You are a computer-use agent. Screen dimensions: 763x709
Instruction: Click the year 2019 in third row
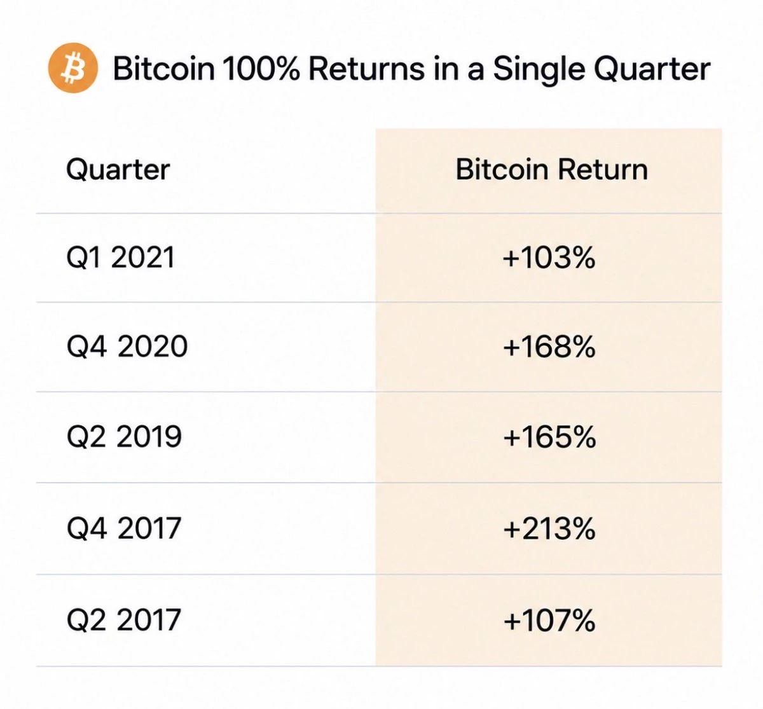click(x=149, y=437)
